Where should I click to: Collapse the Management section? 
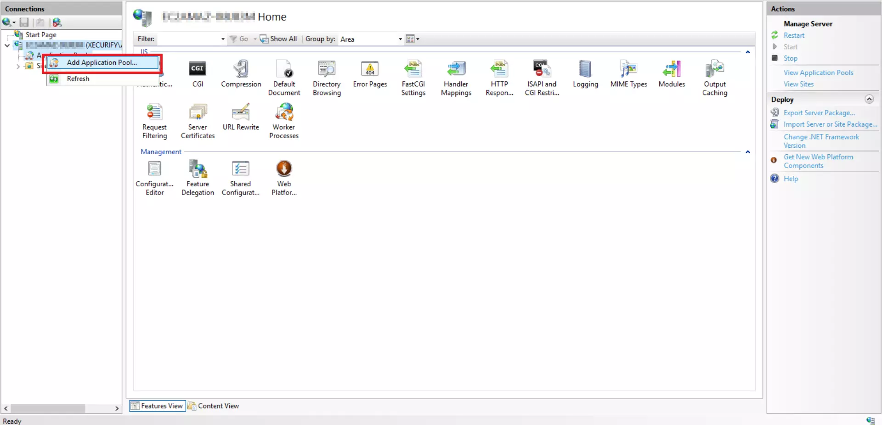(747, 152)
